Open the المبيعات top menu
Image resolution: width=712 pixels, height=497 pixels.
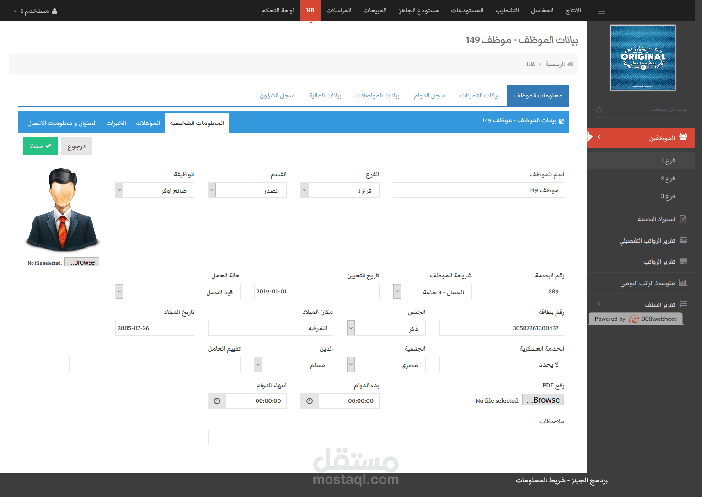(x=375, y=11)
